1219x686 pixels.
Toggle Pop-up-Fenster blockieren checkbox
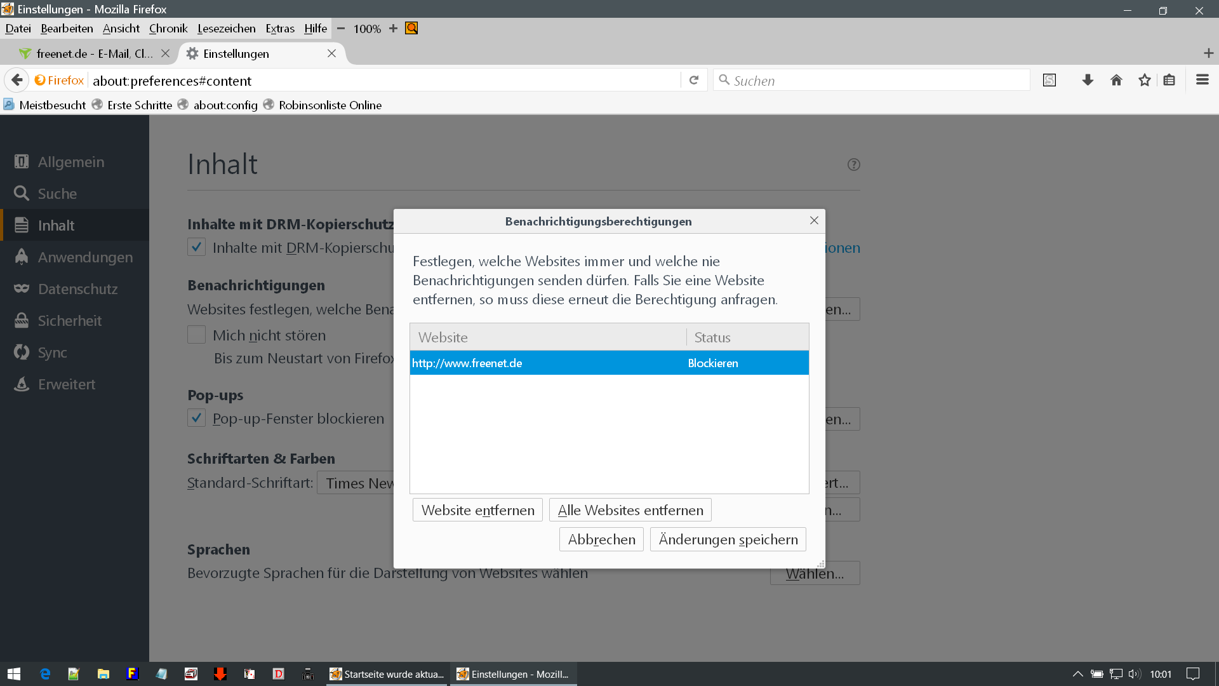point(196,418)
